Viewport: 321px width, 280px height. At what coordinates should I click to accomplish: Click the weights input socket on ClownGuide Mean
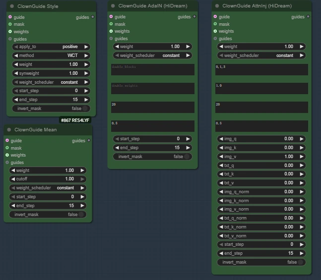pos(7,155)
